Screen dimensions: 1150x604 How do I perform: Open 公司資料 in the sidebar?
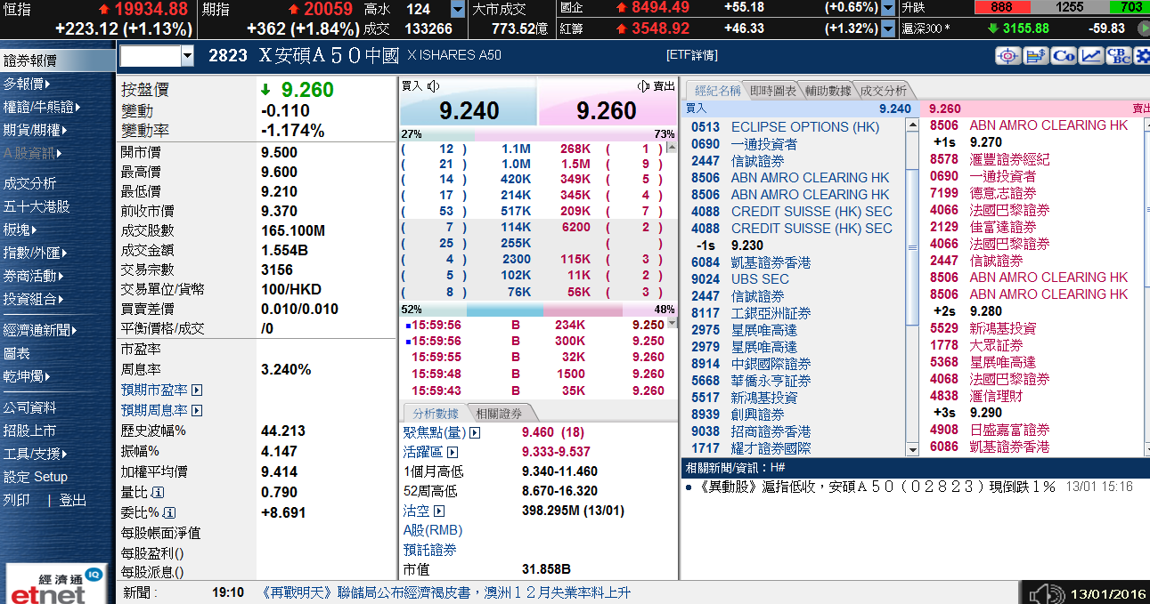click(x=30, y=407)
